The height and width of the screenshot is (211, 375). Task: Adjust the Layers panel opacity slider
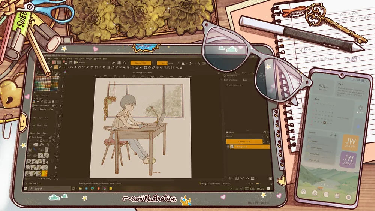click(244, 142)
